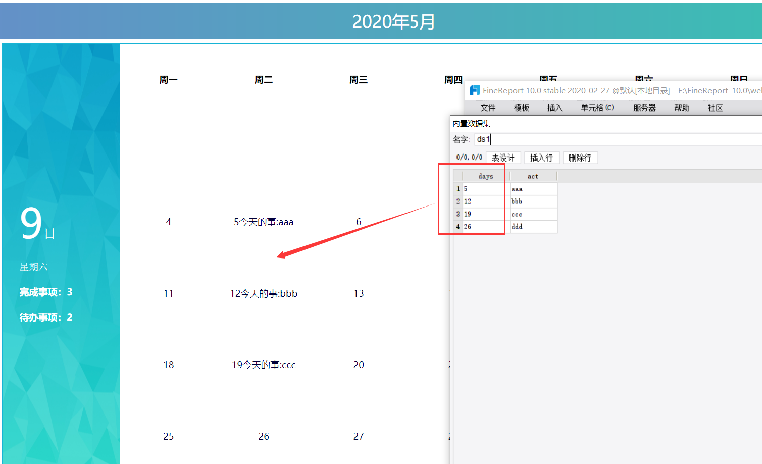Click the FineReport logo icon in title bar
Image resolution: width=762 pixels, height=464 pixels.
click(475, 90)
